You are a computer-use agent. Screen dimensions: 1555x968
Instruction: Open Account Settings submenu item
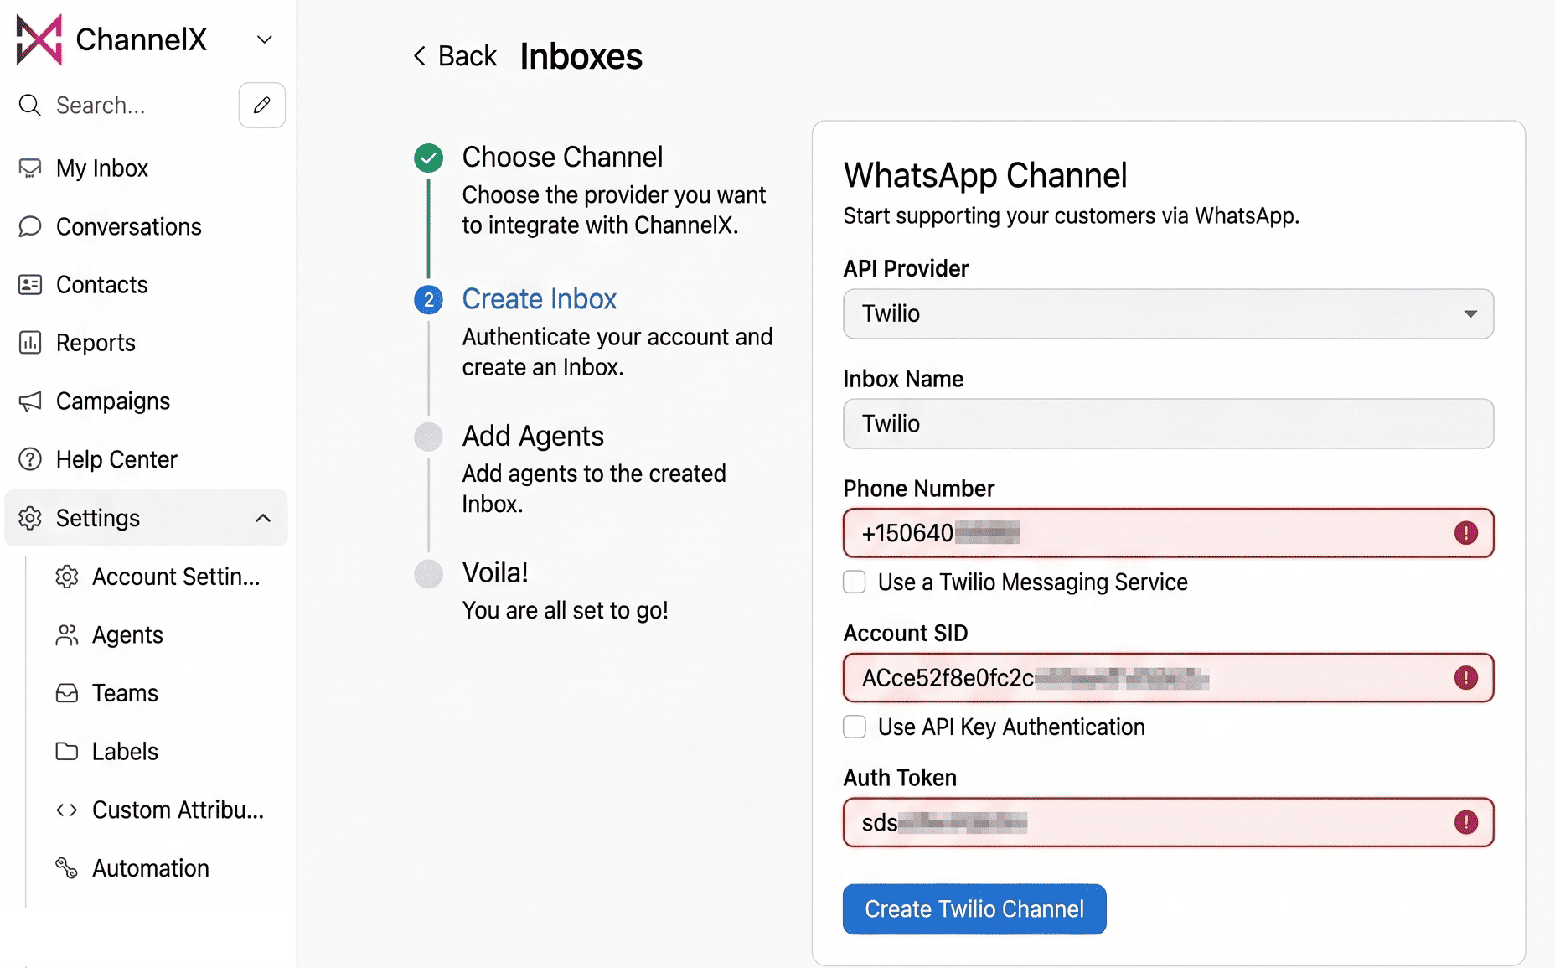tap(176, 577)
